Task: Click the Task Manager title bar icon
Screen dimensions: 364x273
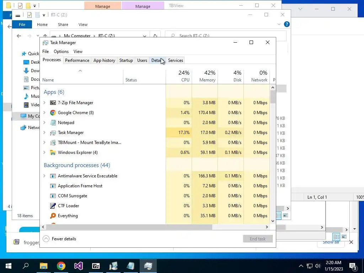Action: point(45,43)
